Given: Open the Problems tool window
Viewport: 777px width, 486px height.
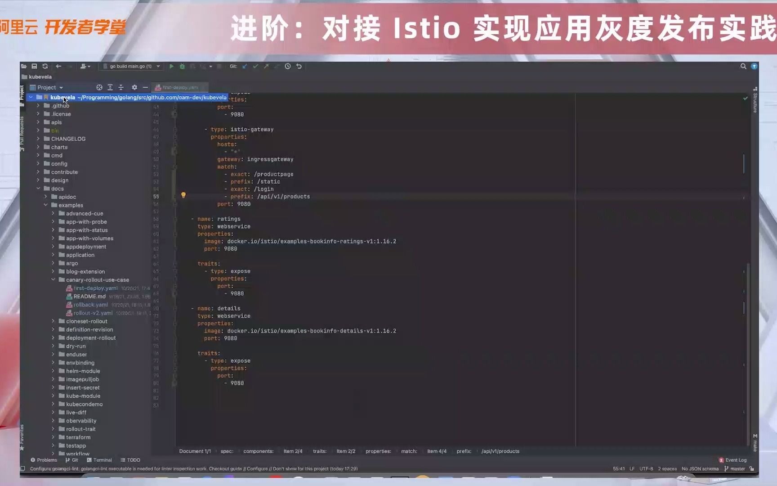Looking at the screenshot, I should (44, 460).
